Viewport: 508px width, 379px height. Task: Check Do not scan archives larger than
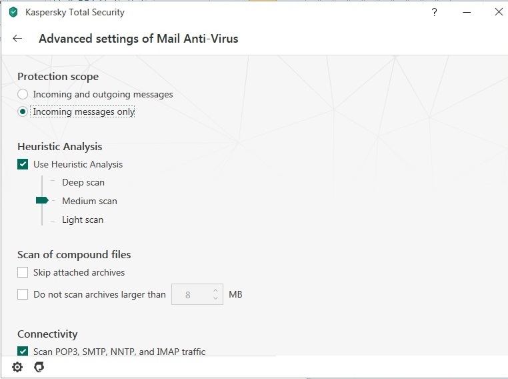pos(23,294)
